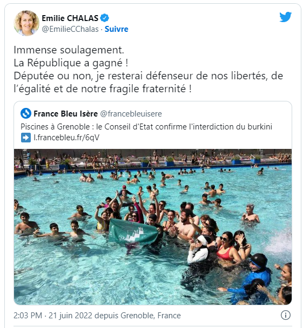Open the @francebleuisere handle
The image size is (303, 328).
[131, 114]
